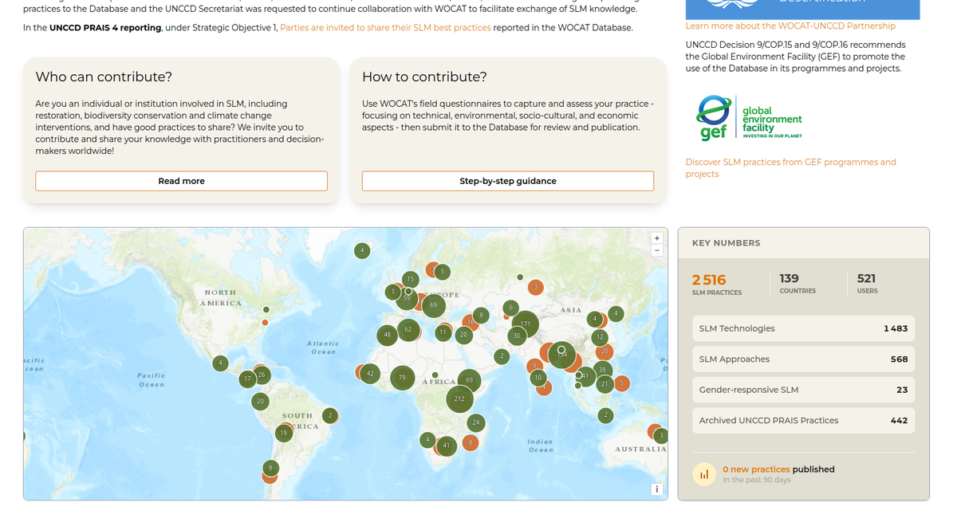Viewport: 957px width, 526px height.
Task: Open the orange 8 marker near Madagascar
Action: [x=471, y=442]
